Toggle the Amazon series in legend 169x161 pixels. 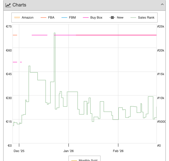tap(24, 18)
